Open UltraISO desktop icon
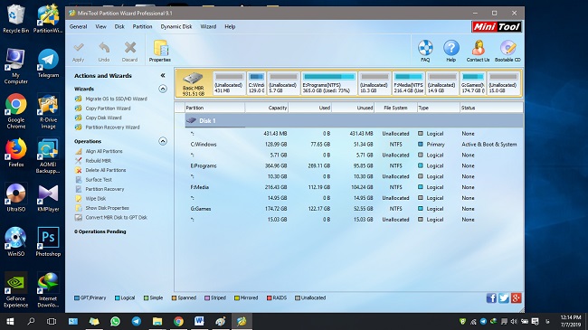This screenshot has height=330, width=588. coord(15,197)
